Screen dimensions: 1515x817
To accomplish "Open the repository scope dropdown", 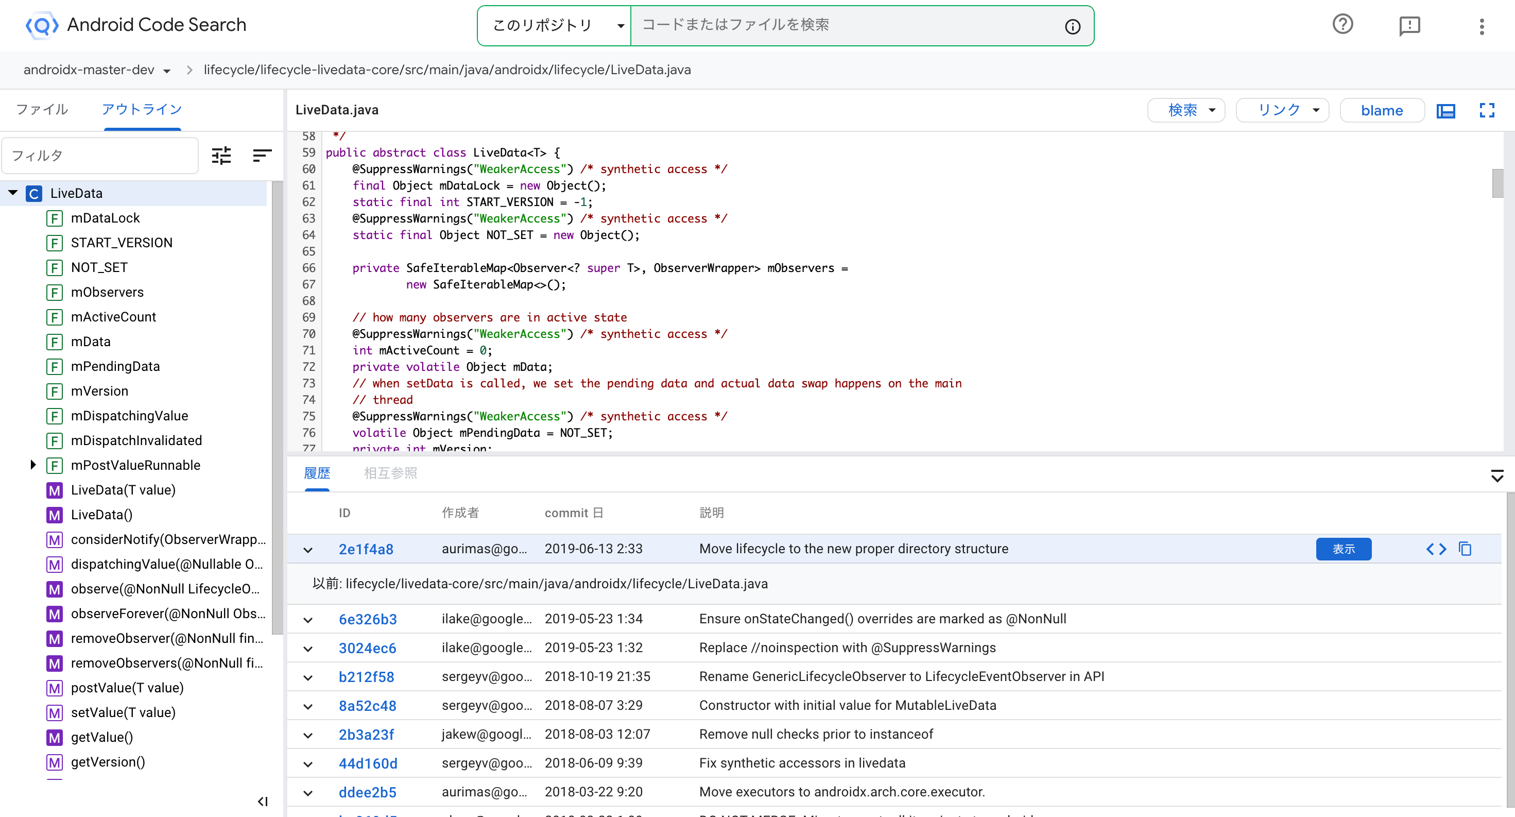I will tap(554, 25).
